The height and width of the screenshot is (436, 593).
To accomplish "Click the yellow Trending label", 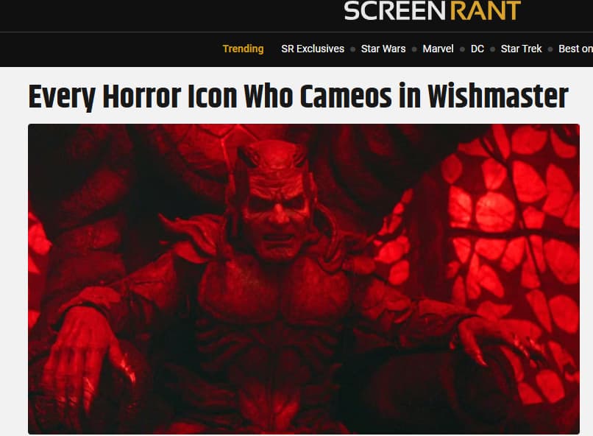I will (x=244, y=49).
